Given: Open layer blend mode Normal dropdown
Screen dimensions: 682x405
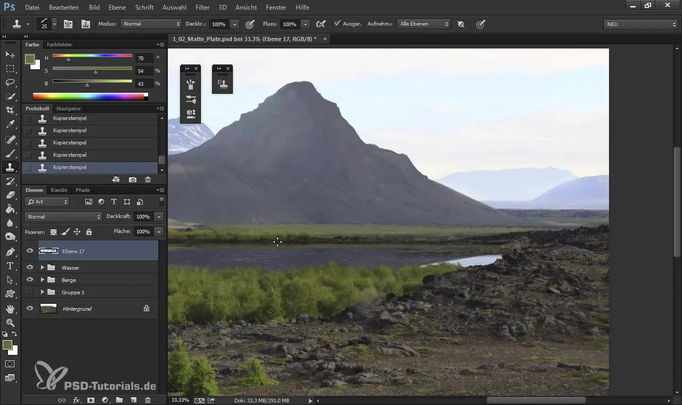Looking at the screenshot, I should coord(63,217).
